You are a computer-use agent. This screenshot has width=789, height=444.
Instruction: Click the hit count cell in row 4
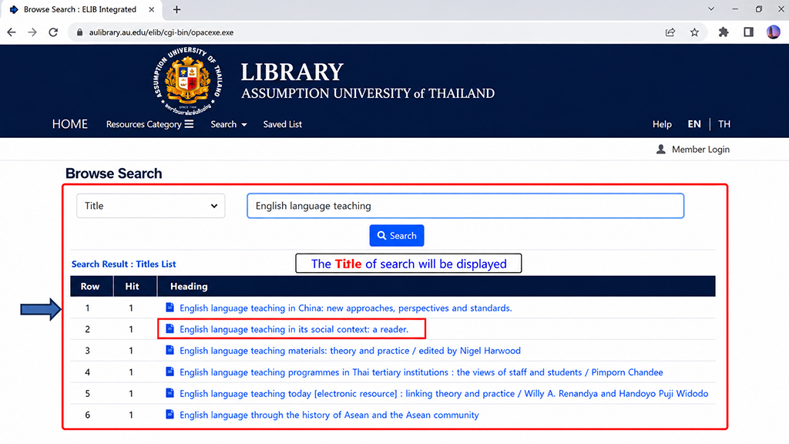131,372
